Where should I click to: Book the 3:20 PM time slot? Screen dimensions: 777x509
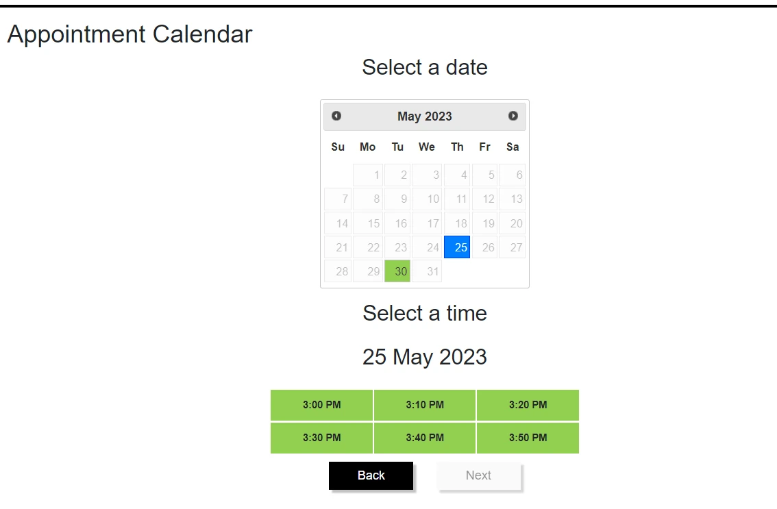click(x=528, y=405)
